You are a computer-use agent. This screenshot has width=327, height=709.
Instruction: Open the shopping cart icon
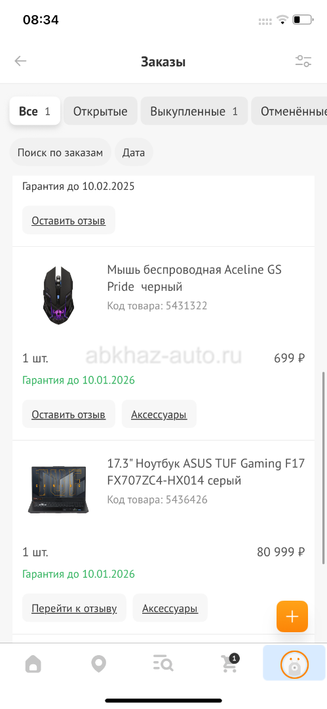229,663
